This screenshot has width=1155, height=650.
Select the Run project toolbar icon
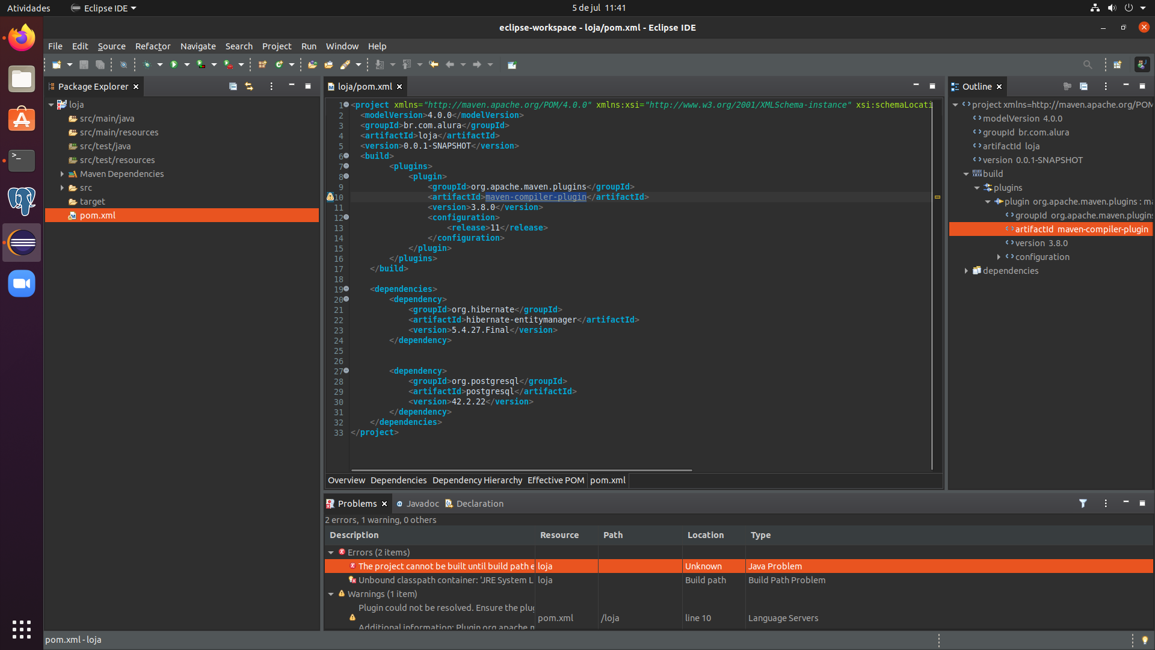[x=173, y=64]
